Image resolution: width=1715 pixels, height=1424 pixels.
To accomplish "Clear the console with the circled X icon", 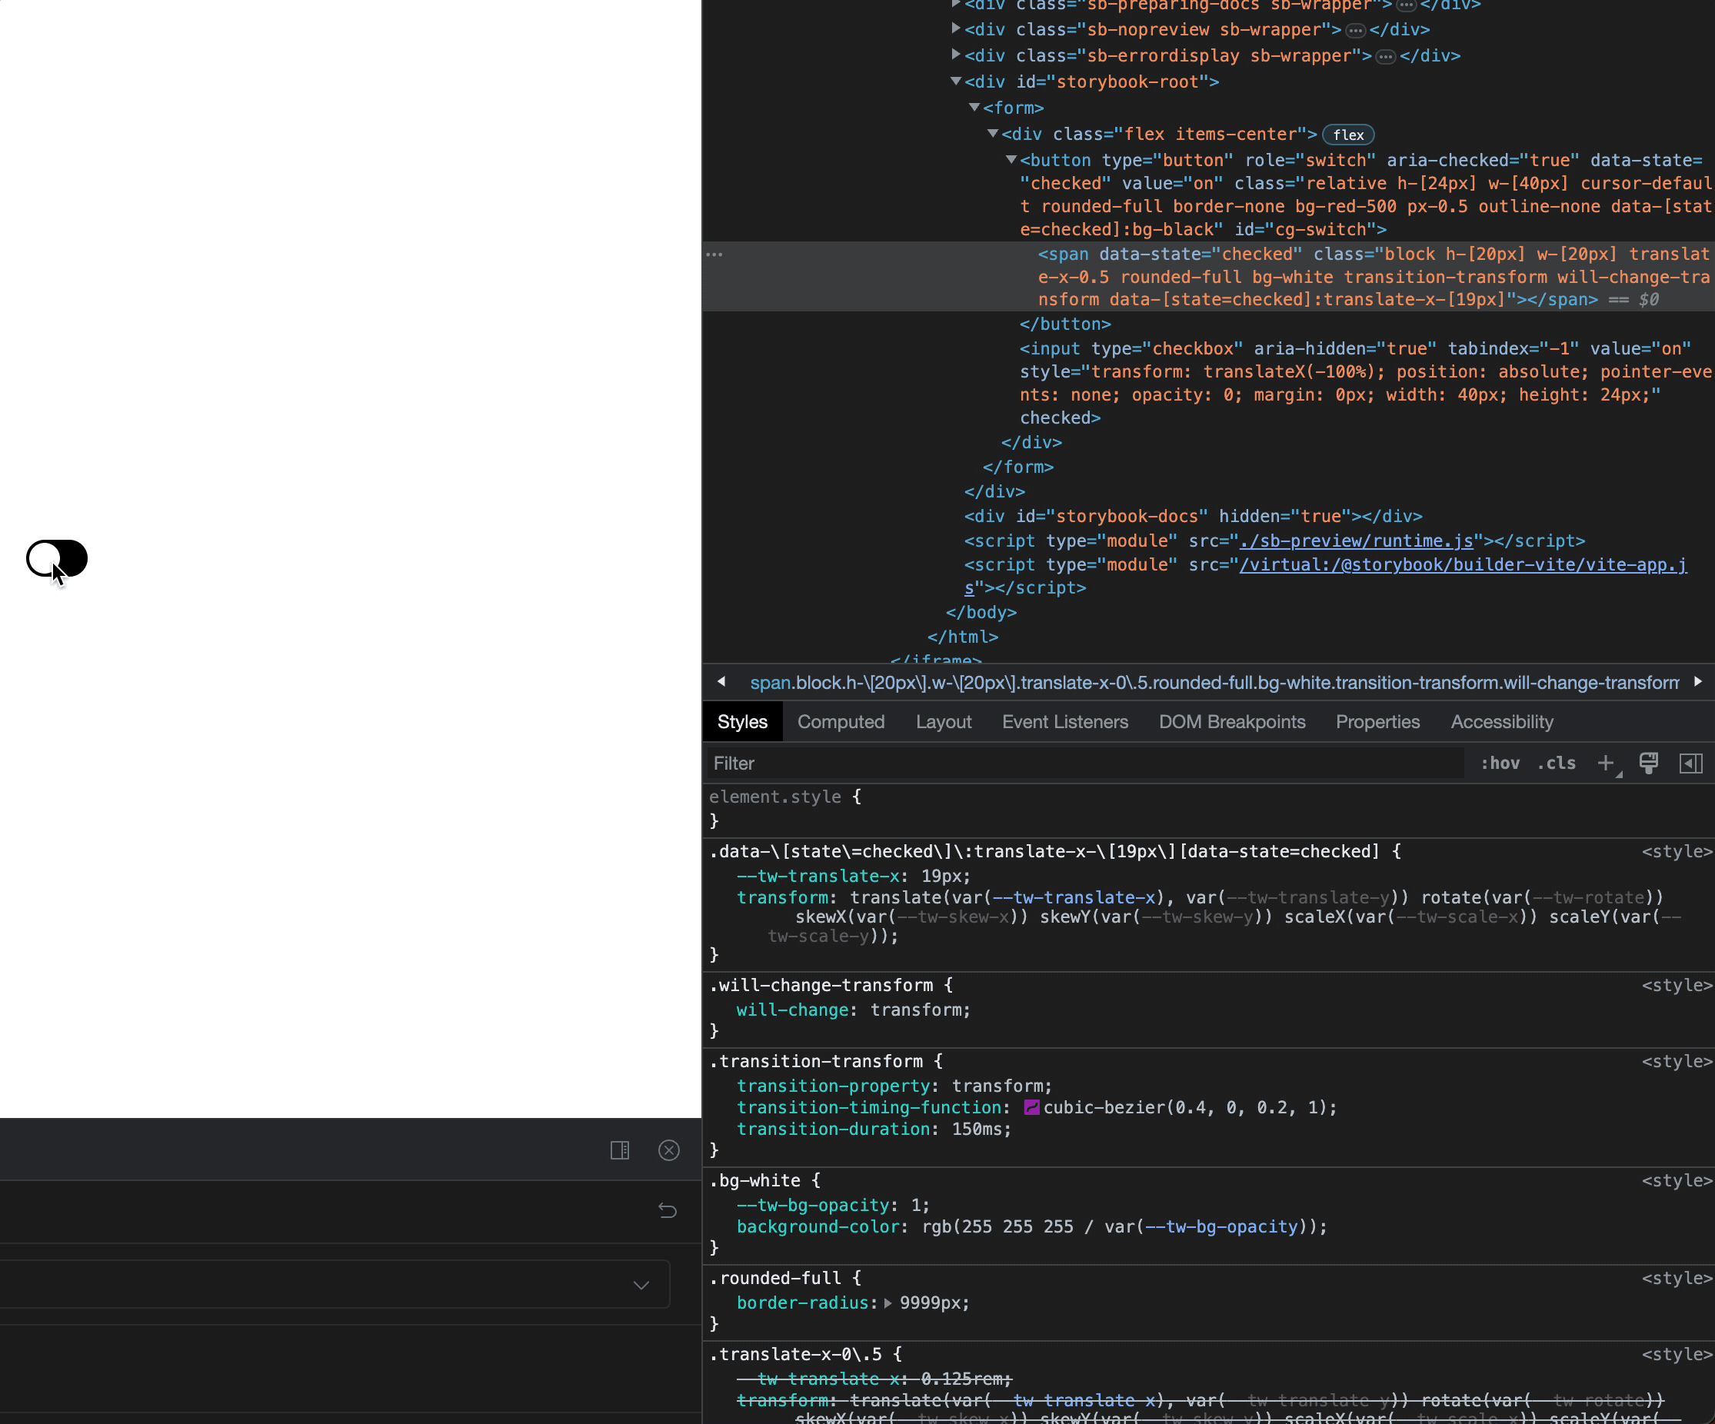I will click(669, 1150).
